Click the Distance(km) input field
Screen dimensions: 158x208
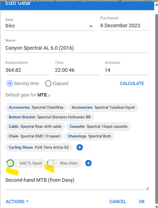tap(27, 70)
